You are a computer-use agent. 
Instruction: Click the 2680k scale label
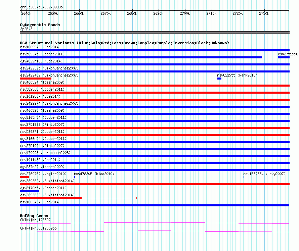(x=132, y=13)
